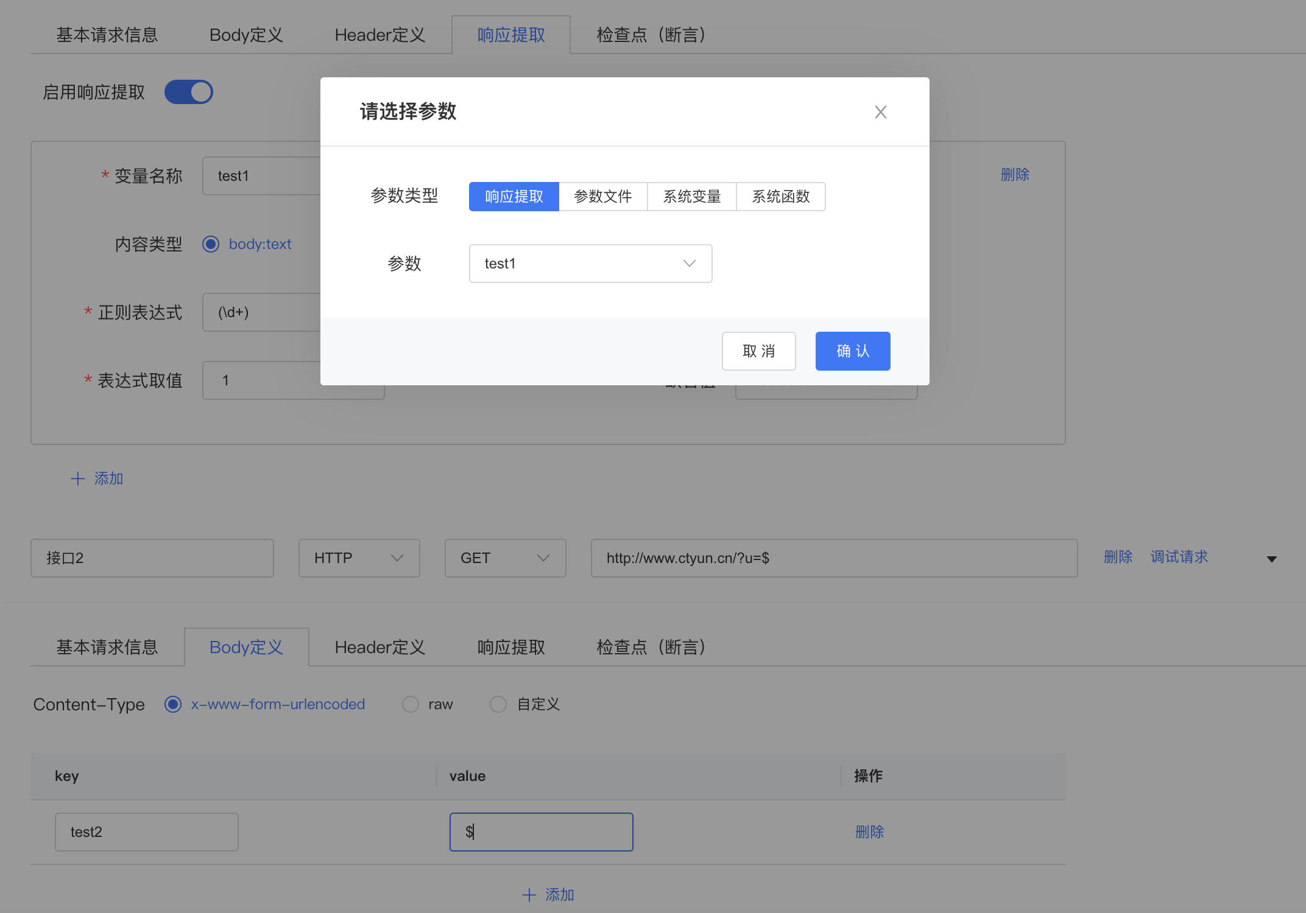Click the 确认 button
This screenshot has width=1306, height=913.
tap(852, 351)
